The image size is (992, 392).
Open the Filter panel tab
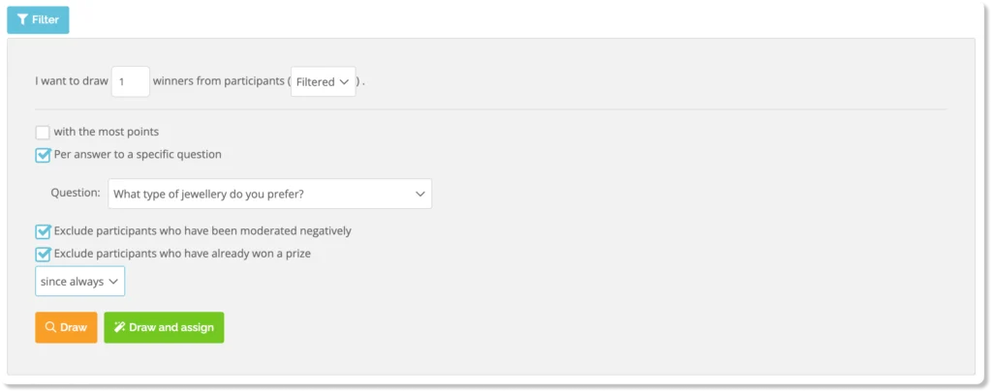[x=38, y=19]
